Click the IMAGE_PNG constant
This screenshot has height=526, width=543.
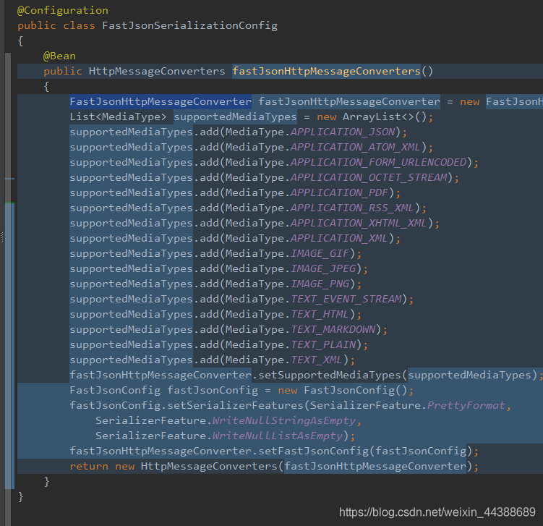(x=320, y=284)
